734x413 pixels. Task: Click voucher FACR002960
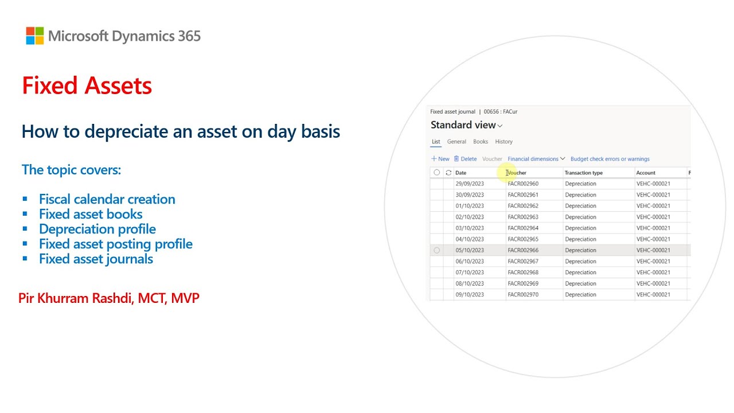click(523, 184)
